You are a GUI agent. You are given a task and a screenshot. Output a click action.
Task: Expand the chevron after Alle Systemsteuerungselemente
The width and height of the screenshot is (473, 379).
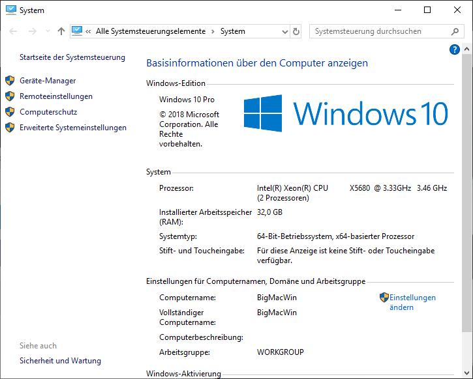(x=213, y=31)
